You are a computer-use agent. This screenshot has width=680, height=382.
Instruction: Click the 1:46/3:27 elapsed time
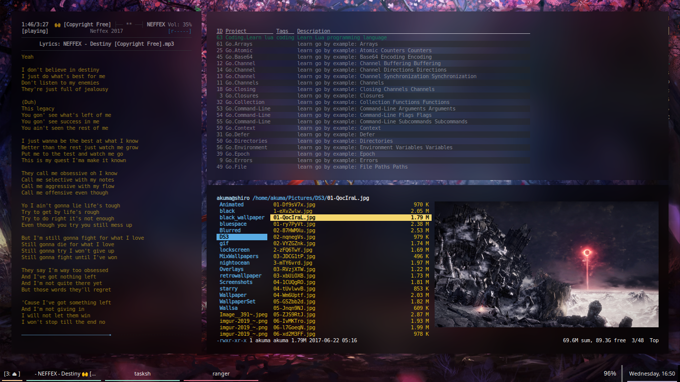[x=35, y=24]
